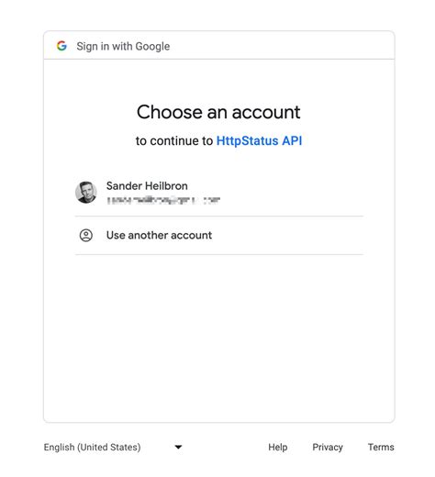Open the HttpStatus API link
This screenshot has width=435, height=477.
point(259,140)
